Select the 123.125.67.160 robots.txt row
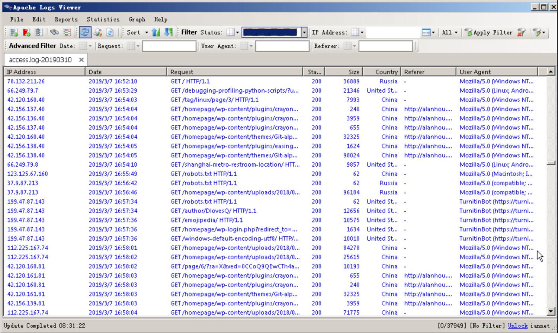The image size is (558, 333). tap(275, 174)
